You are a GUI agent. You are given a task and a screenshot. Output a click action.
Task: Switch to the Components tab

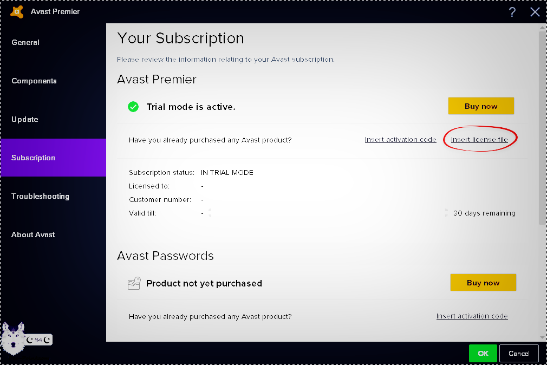[34, 81]
